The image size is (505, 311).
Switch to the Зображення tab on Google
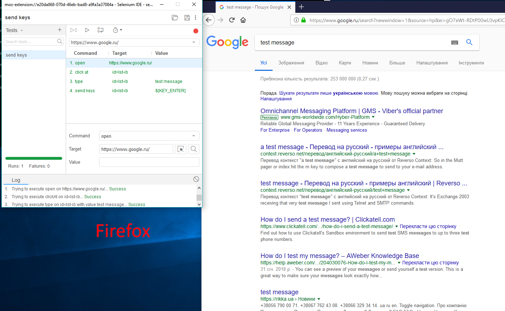coord(291,63)
